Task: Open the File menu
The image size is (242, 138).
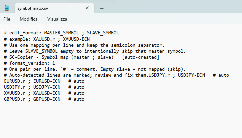Action: point(7,19)
